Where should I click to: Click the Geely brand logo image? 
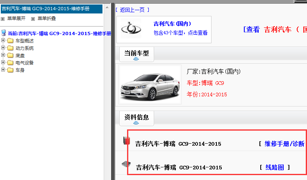click(x=131, y=29)
